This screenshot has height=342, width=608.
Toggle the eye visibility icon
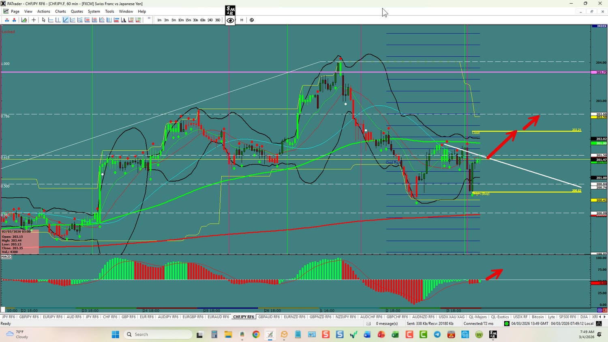click(230, 20)
